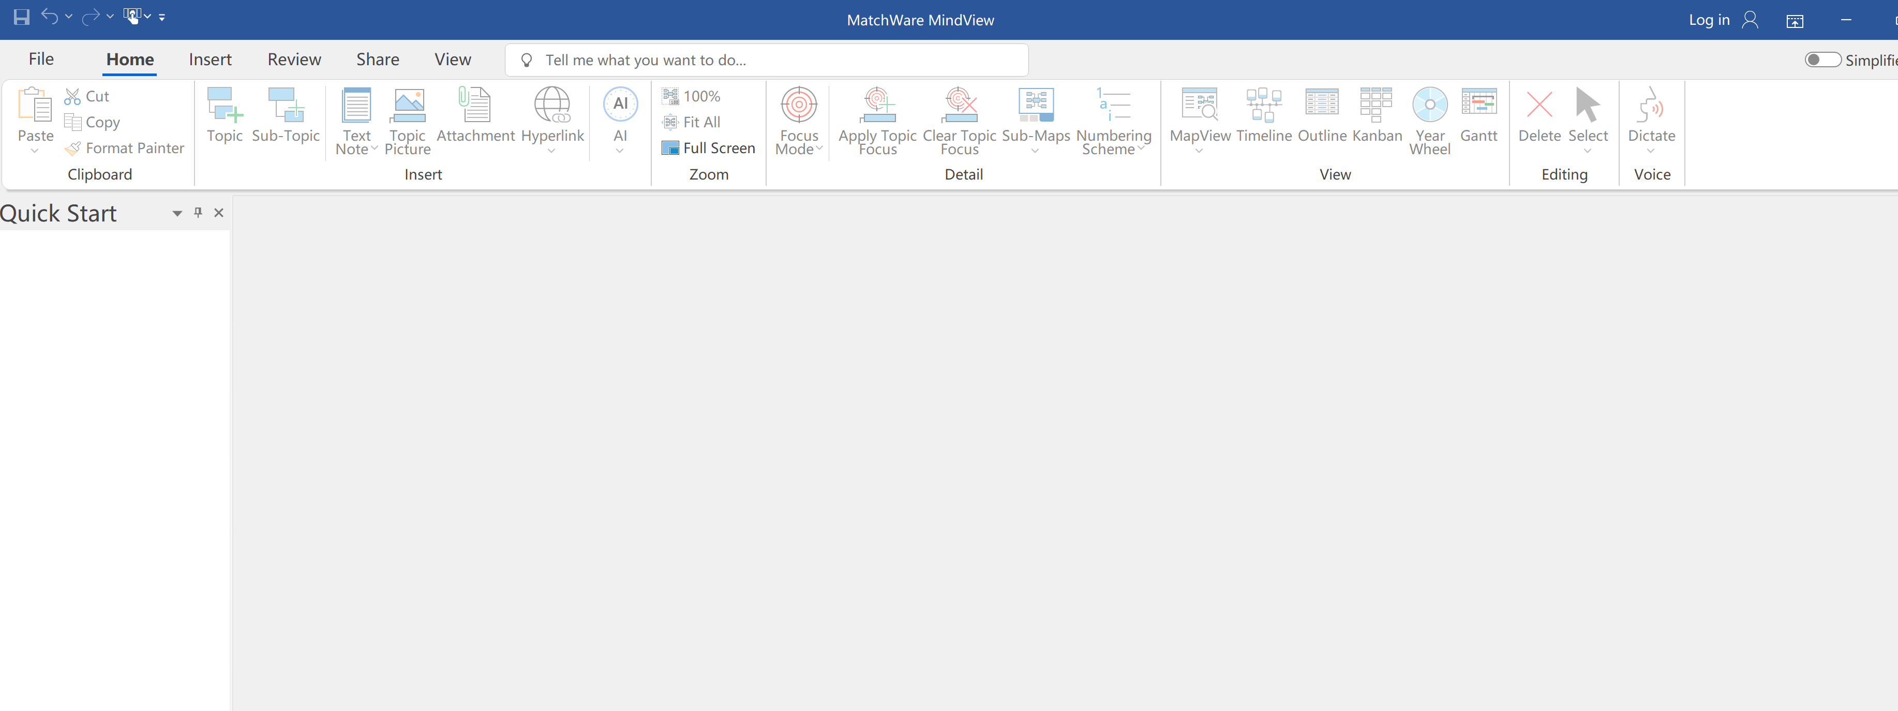Click the Cut scissors icon
The height and width of the screenshot is (711, 1898).
pos(72,97)
